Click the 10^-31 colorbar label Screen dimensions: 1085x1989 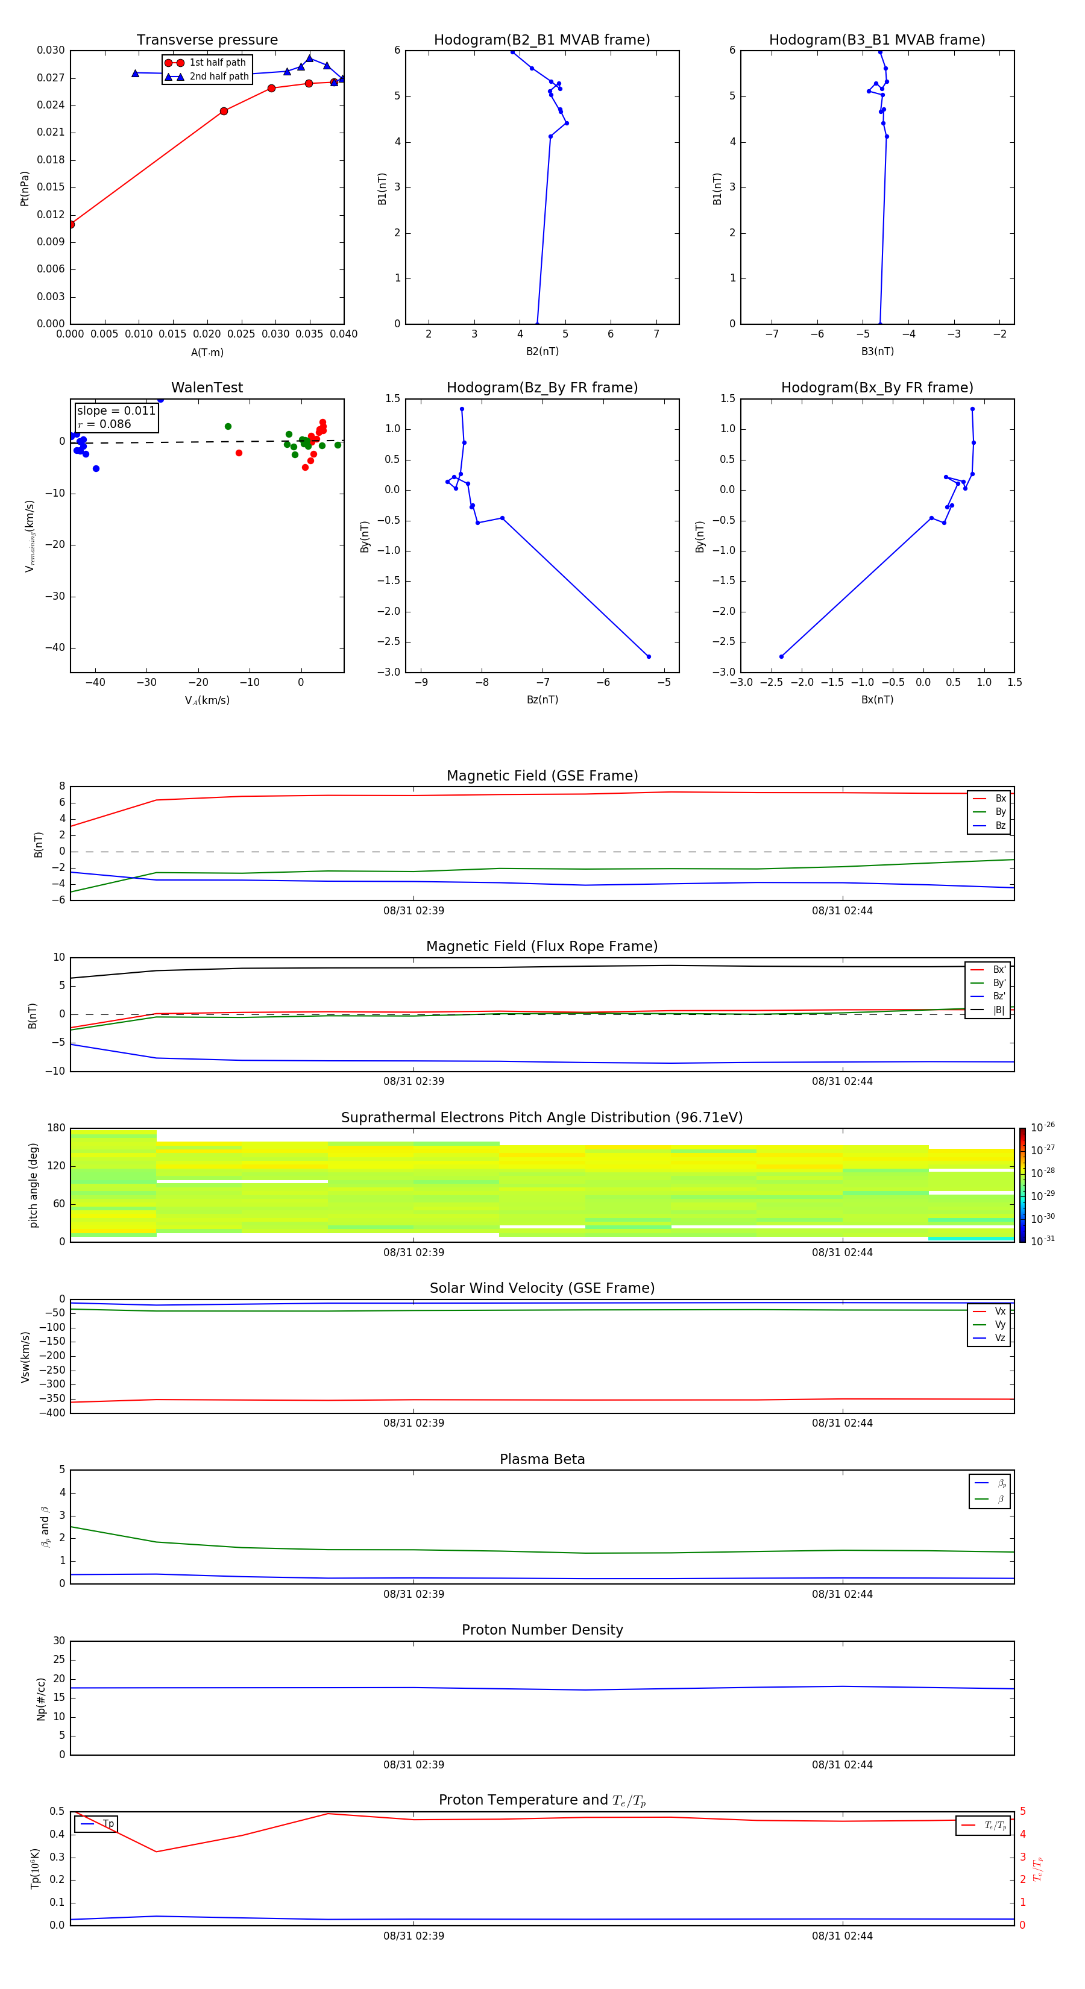click(x=1043, y=1241)
